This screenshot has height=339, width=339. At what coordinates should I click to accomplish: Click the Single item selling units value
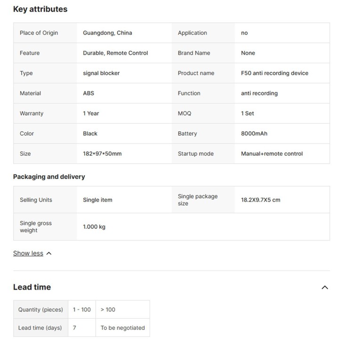point(97,200)
